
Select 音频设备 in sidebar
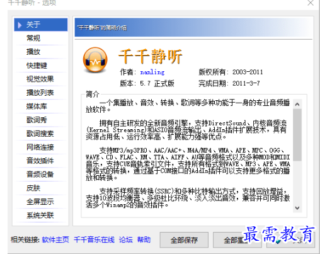tap(41, 175)
